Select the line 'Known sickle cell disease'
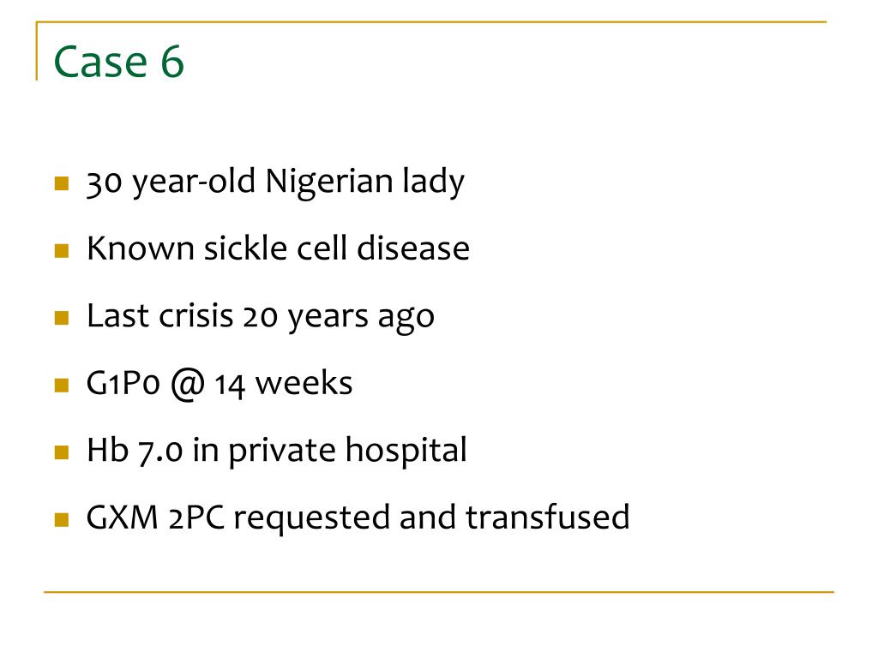Screen dimensions: 878x658 click(x=279, y=248)
